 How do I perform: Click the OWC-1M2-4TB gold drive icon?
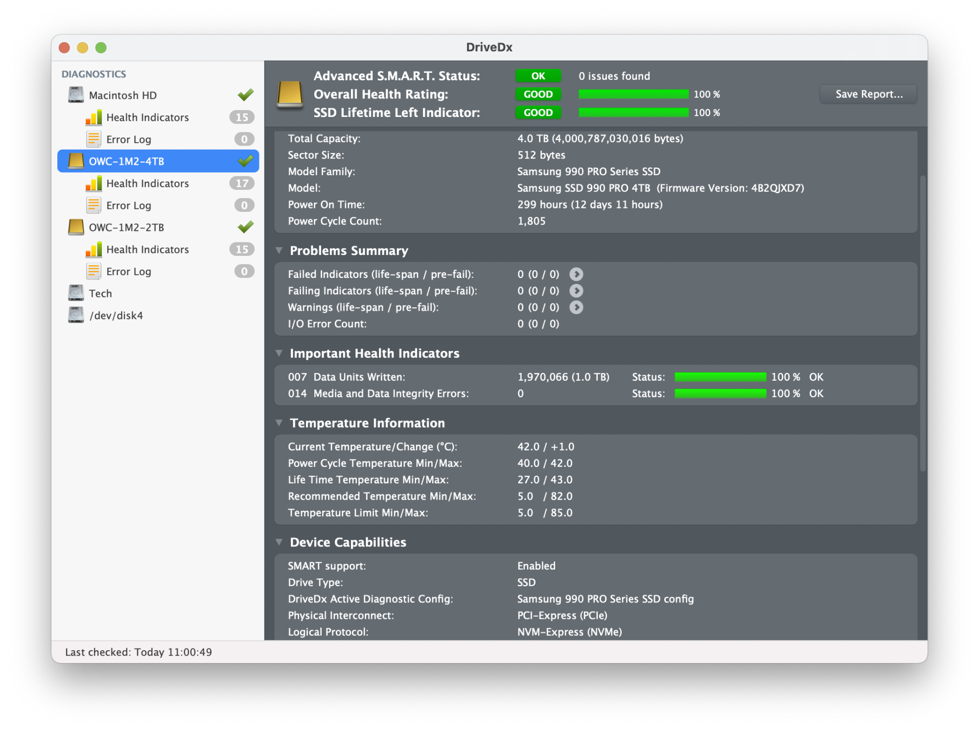pyautogui.click(x=76, y=161)
